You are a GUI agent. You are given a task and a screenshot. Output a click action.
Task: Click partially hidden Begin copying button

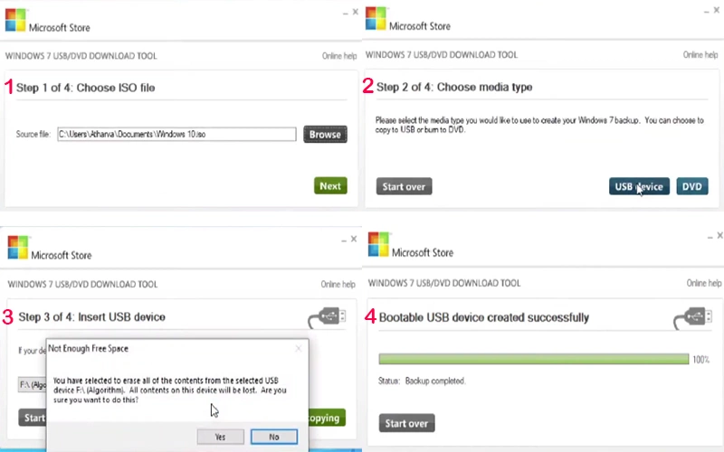[x=327, y=418]
